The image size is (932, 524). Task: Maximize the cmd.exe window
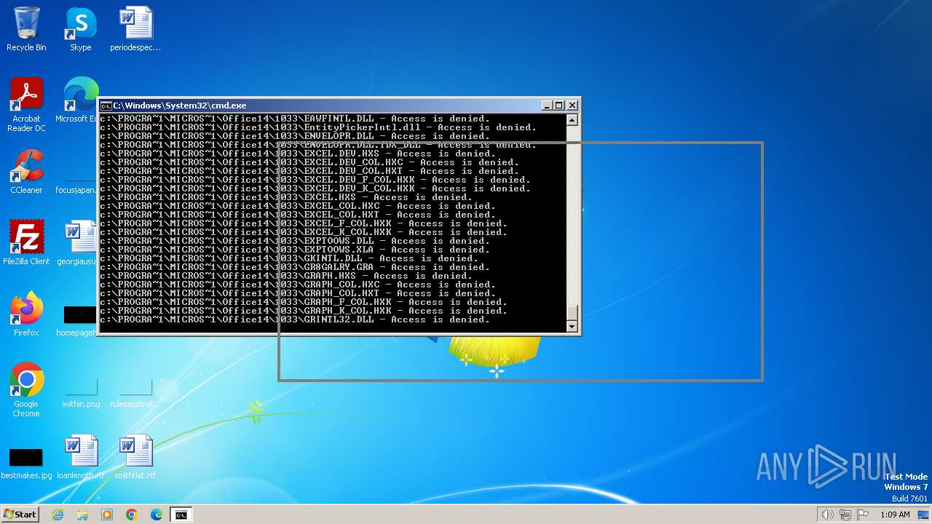click(559, 106)
